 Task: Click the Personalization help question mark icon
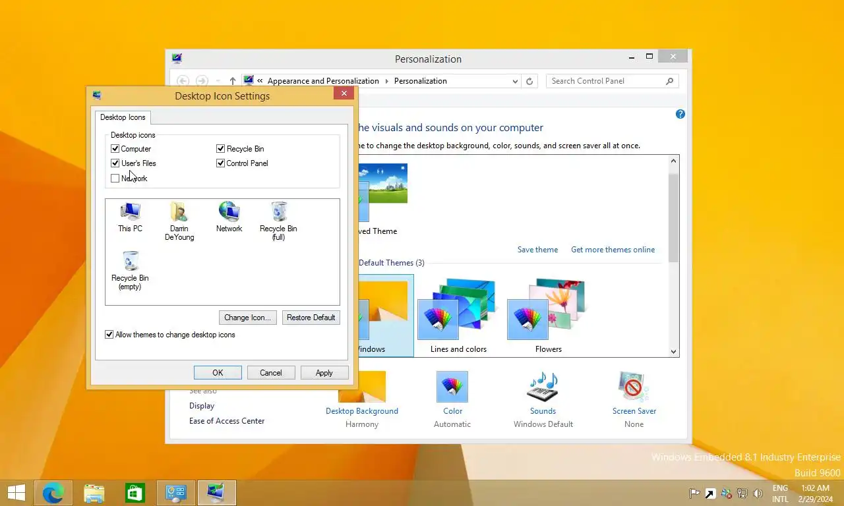680,114
